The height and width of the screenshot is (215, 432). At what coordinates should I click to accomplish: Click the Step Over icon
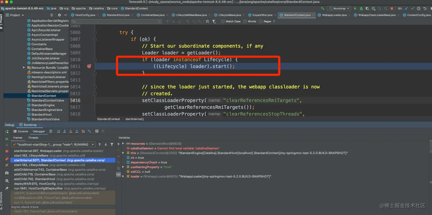(59, 131)
